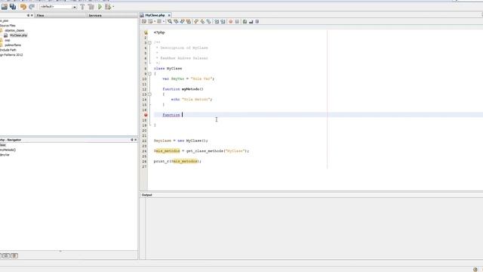Screen dimensions: 483x272
Task: Click the Build Project hammer icon
Action: tap(82, 7)
